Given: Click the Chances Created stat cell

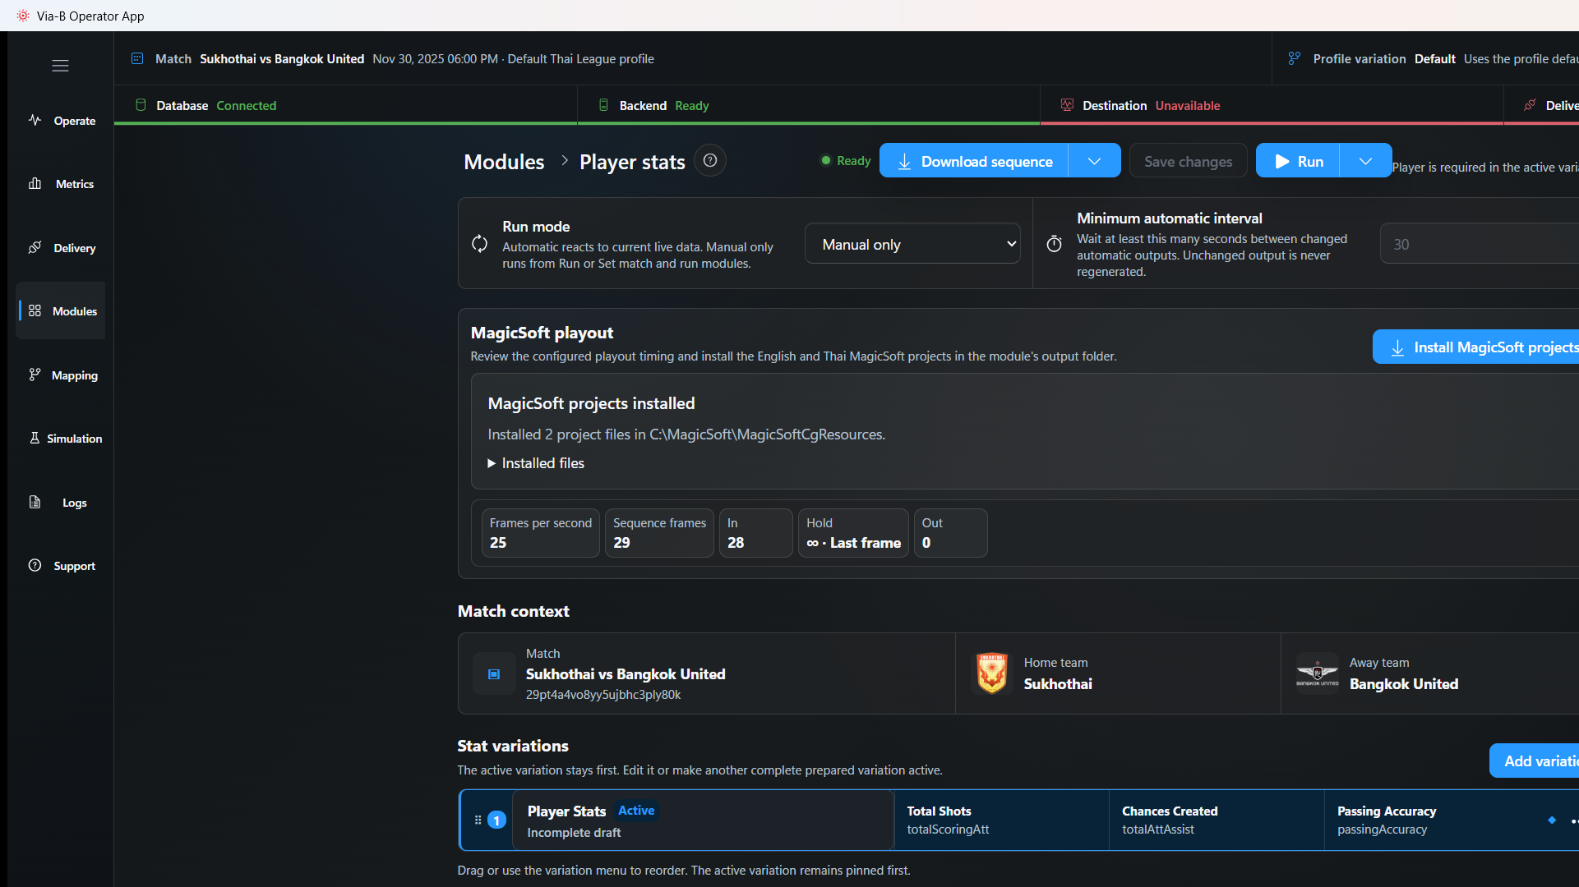Looking at the screenshot, I should (1217, 820).
